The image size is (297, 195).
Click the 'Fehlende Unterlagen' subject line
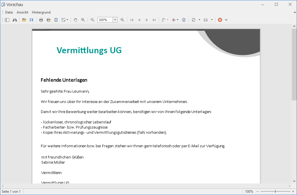click(x=64, y=80)
